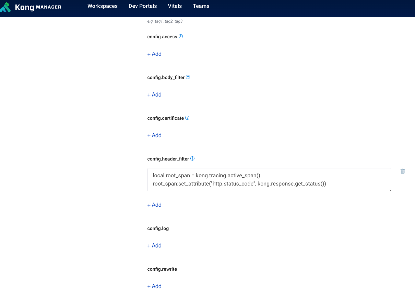View the Vitals page
The image size is (415, 294).
(175, 6)
